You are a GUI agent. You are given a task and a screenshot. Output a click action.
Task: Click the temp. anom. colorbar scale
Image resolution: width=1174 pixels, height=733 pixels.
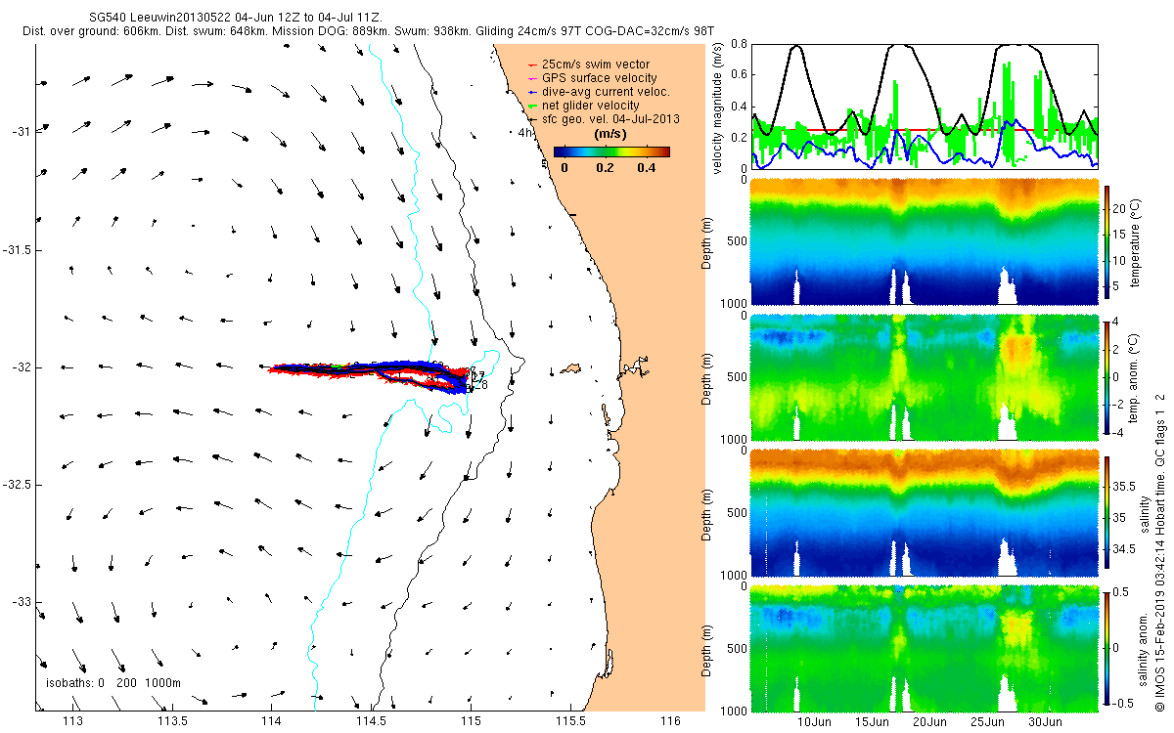pyautogui.click(x=1106, y=375)
